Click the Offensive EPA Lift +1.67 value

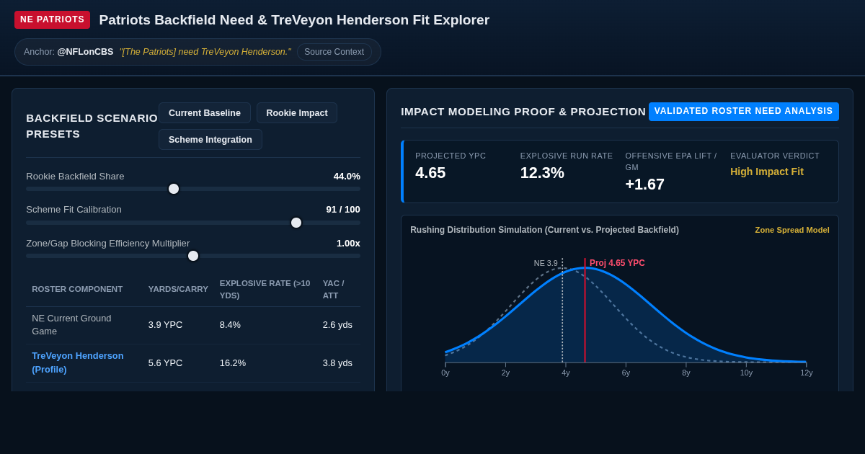point(645,184)
